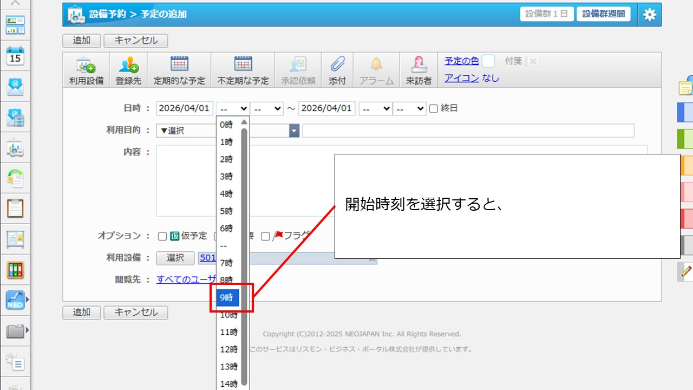Open the start minute dropdown
693x390 pixels.
267,108
